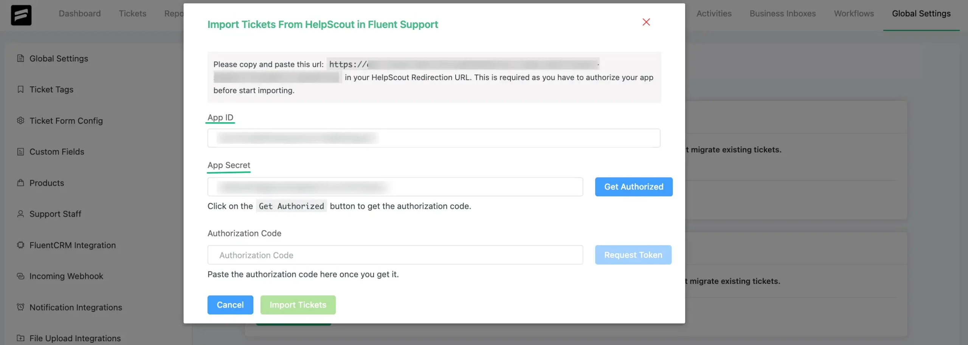
Task: Click the Cancel button
Action: (230, 305)
